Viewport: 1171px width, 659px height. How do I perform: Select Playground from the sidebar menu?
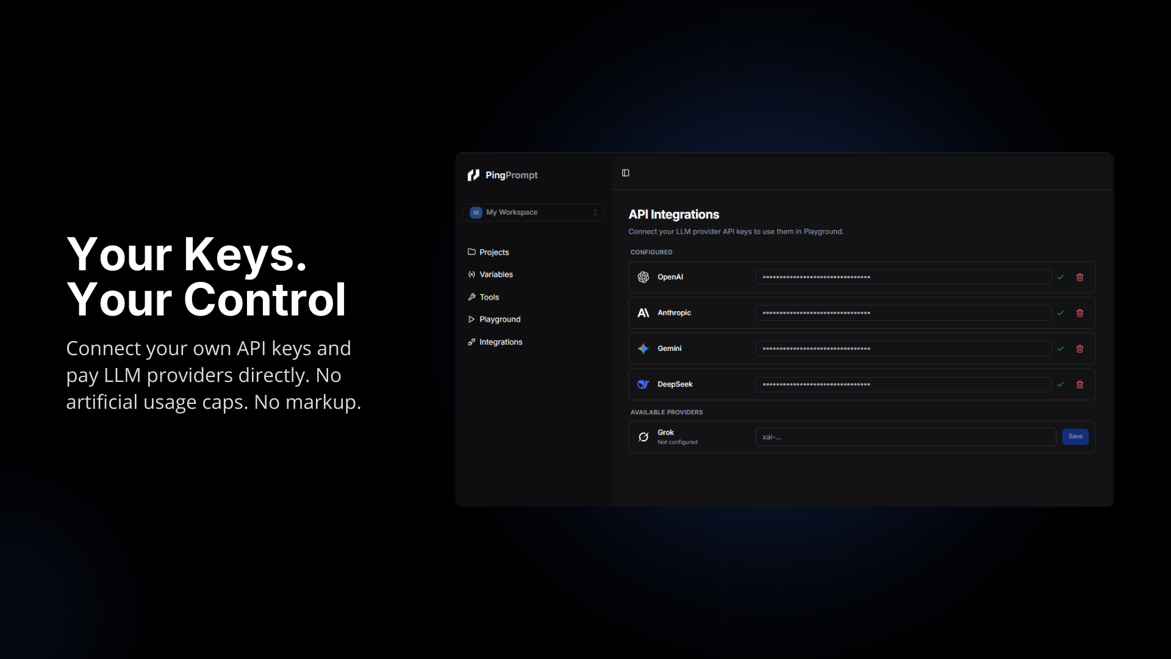[x=499, y=319]
